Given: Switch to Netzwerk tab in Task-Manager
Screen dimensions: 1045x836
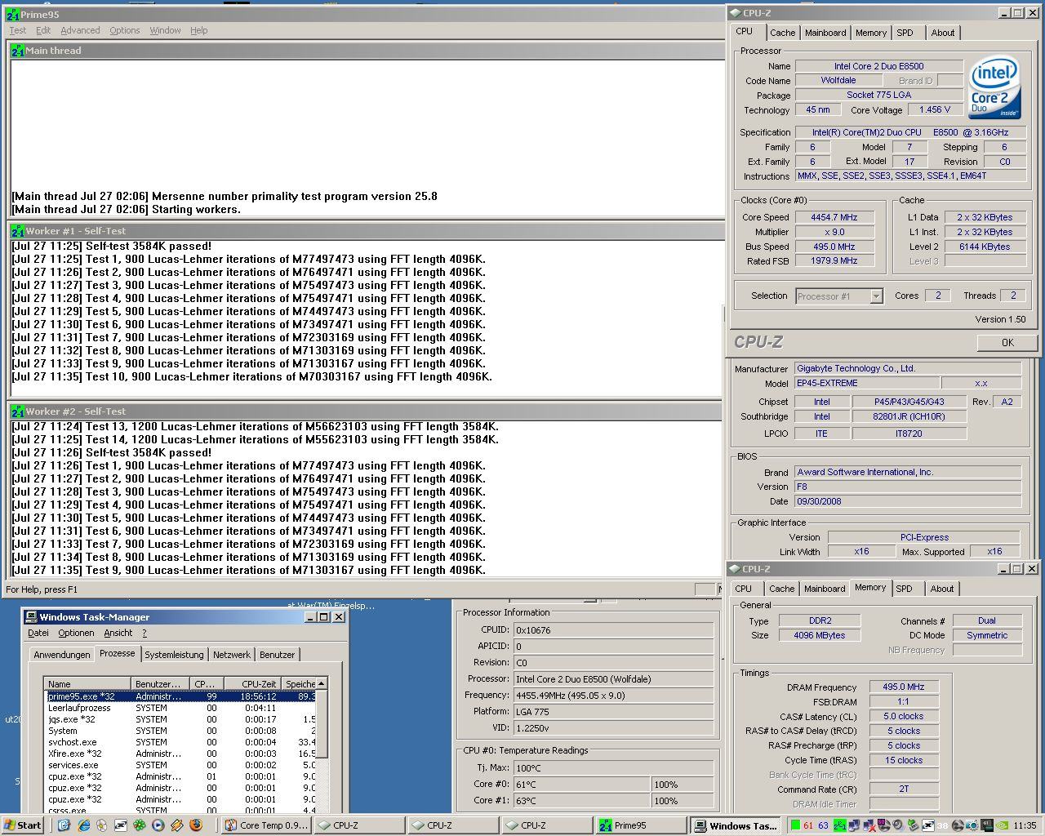Looking at the screenshot, I should [x=232, y=655].
